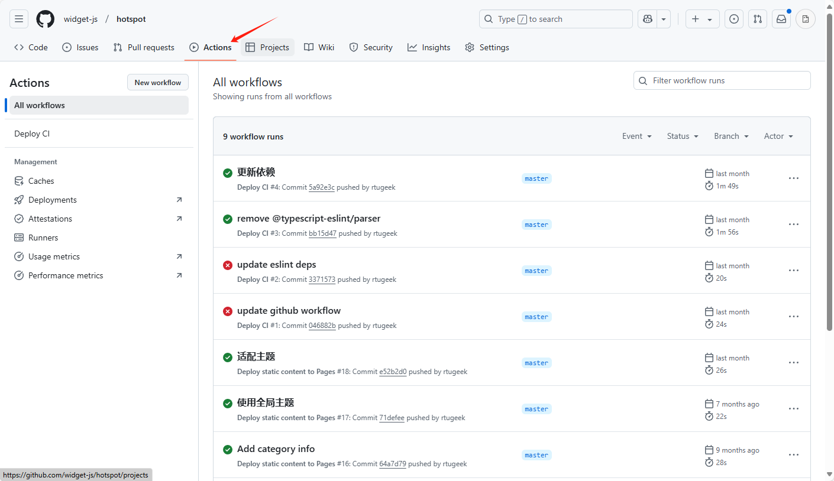This screenshot has width=834, height=481.
Task: Switch to the Issues tab
Action: pos(80,47)
